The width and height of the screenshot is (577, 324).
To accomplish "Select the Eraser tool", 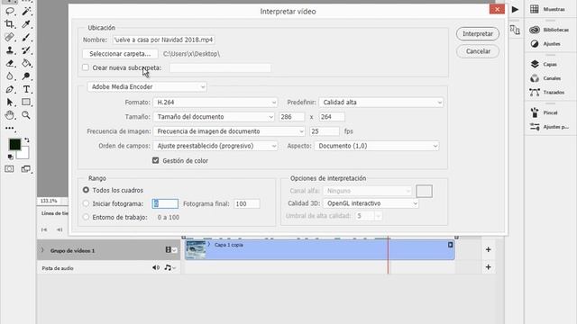I will click(10, 63).
